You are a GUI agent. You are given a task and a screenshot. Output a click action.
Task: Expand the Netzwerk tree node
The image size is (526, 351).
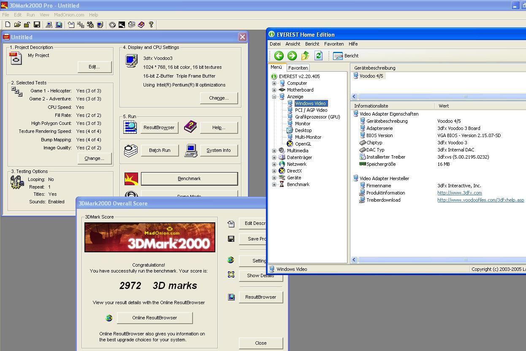pos(274,164)
